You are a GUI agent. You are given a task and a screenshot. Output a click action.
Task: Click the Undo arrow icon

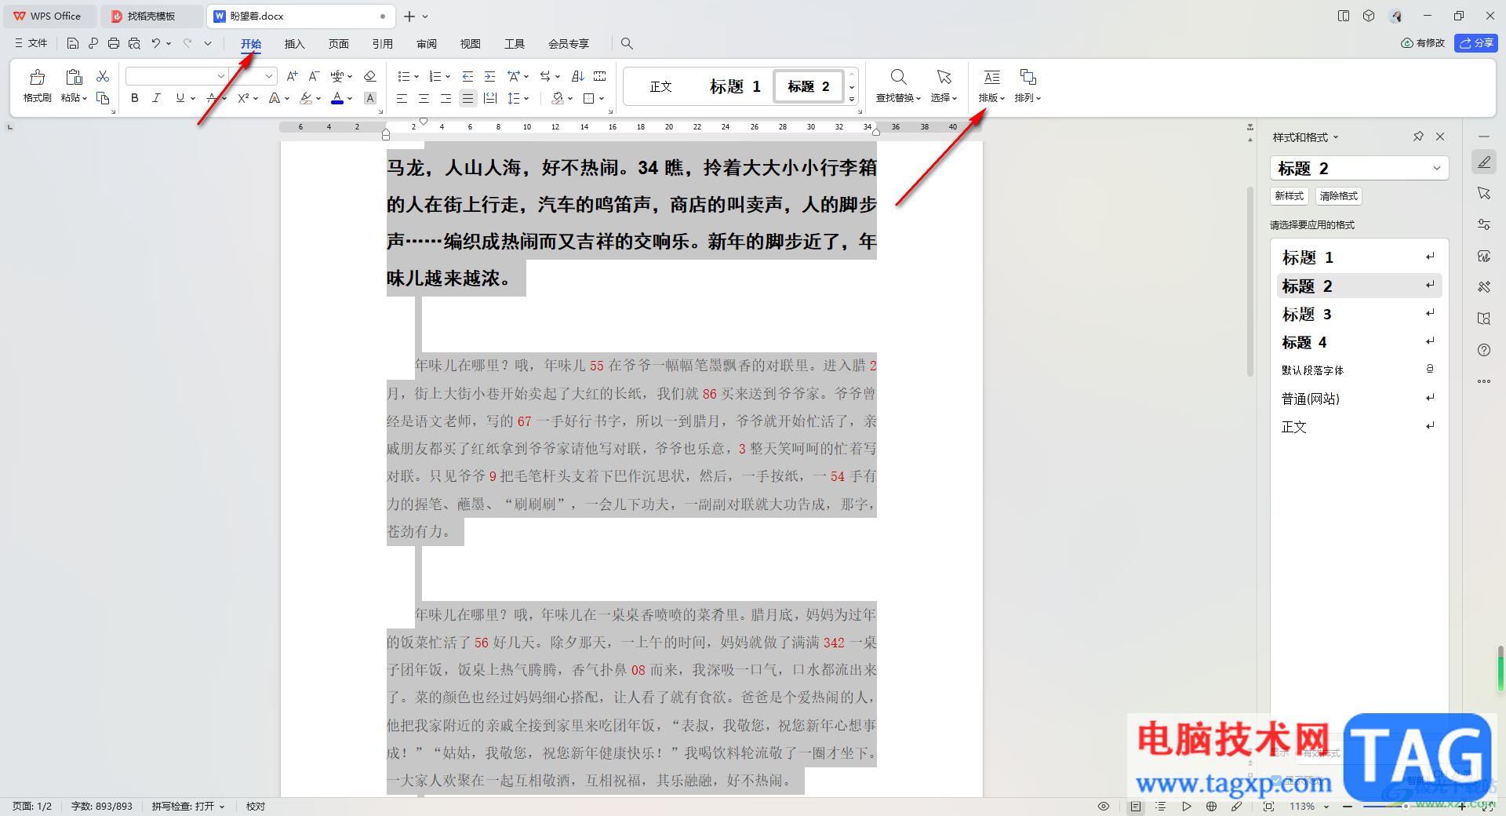(x=156, y=43)
